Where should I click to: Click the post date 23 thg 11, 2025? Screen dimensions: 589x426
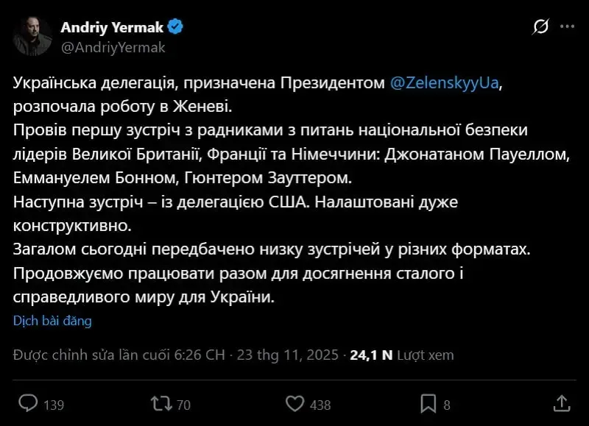tap(289, 355)
